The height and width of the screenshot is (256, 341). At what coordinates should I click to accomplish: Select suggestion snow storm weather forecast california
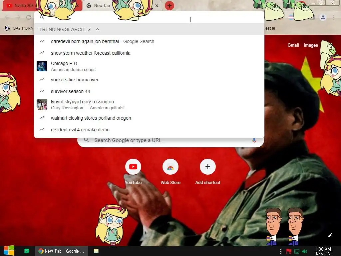point(149,53)
